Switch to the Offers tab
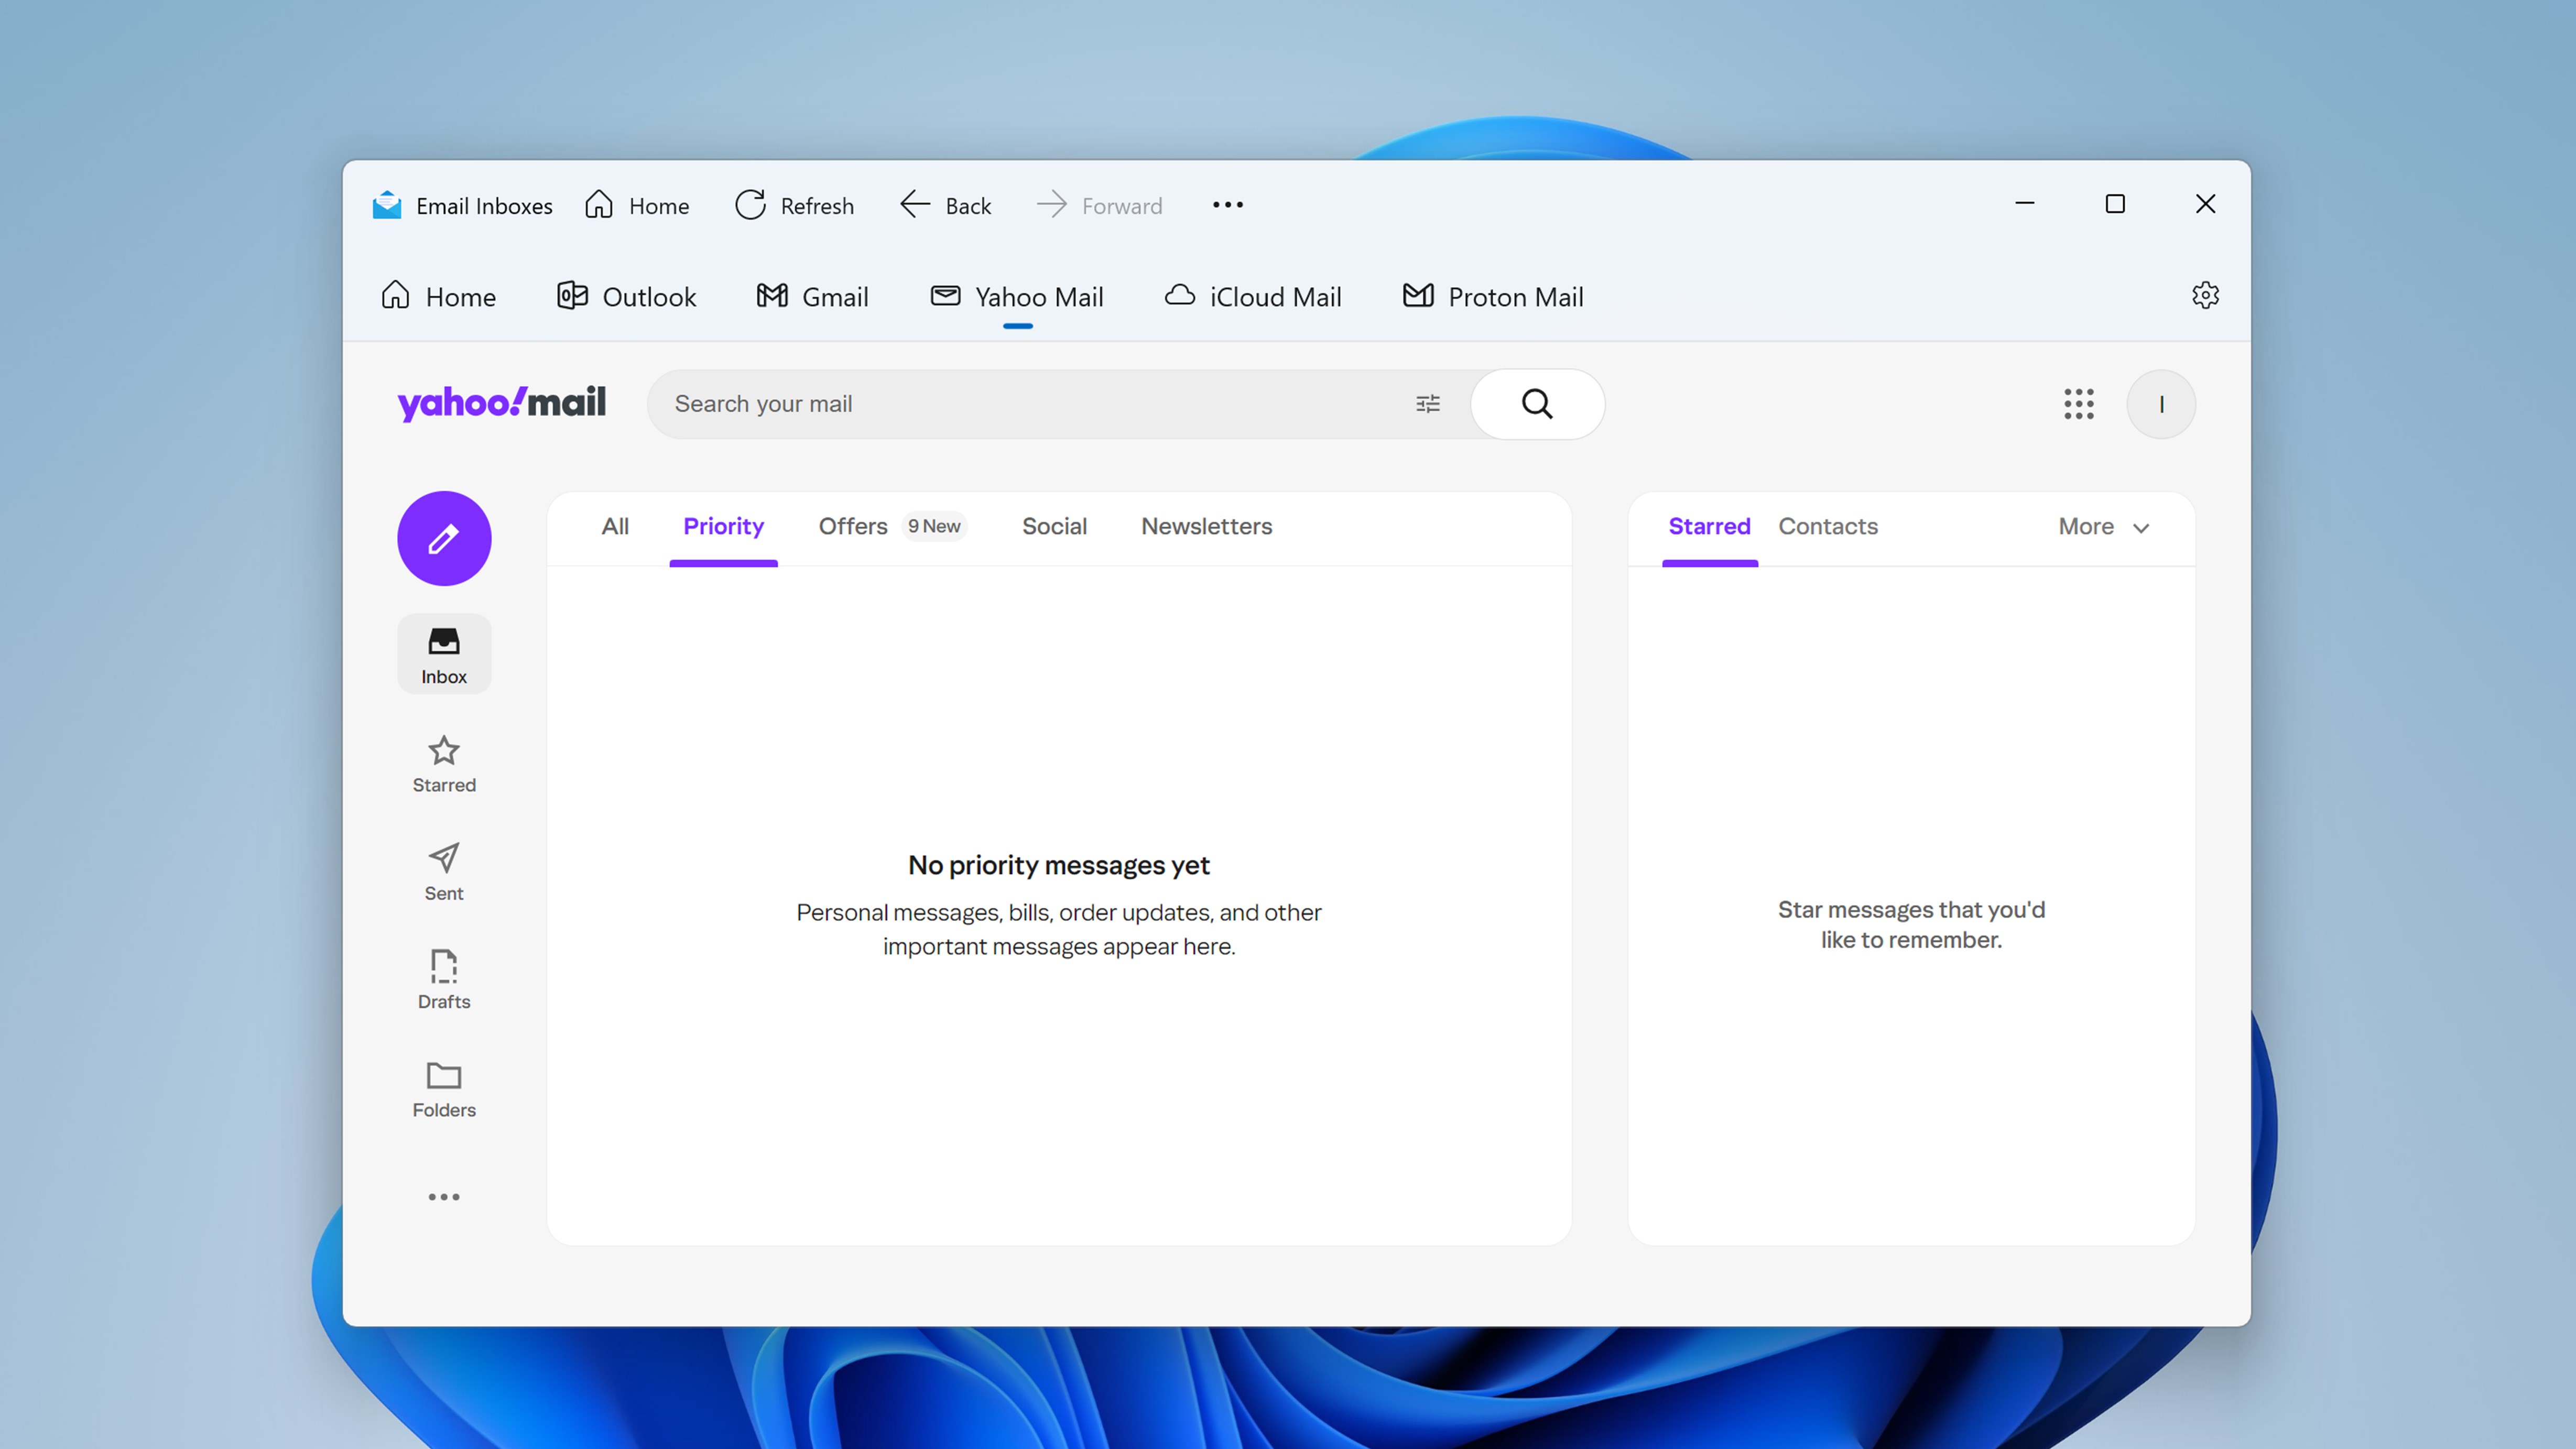This screenshot has width=2576, height=1449. [853, 527]
